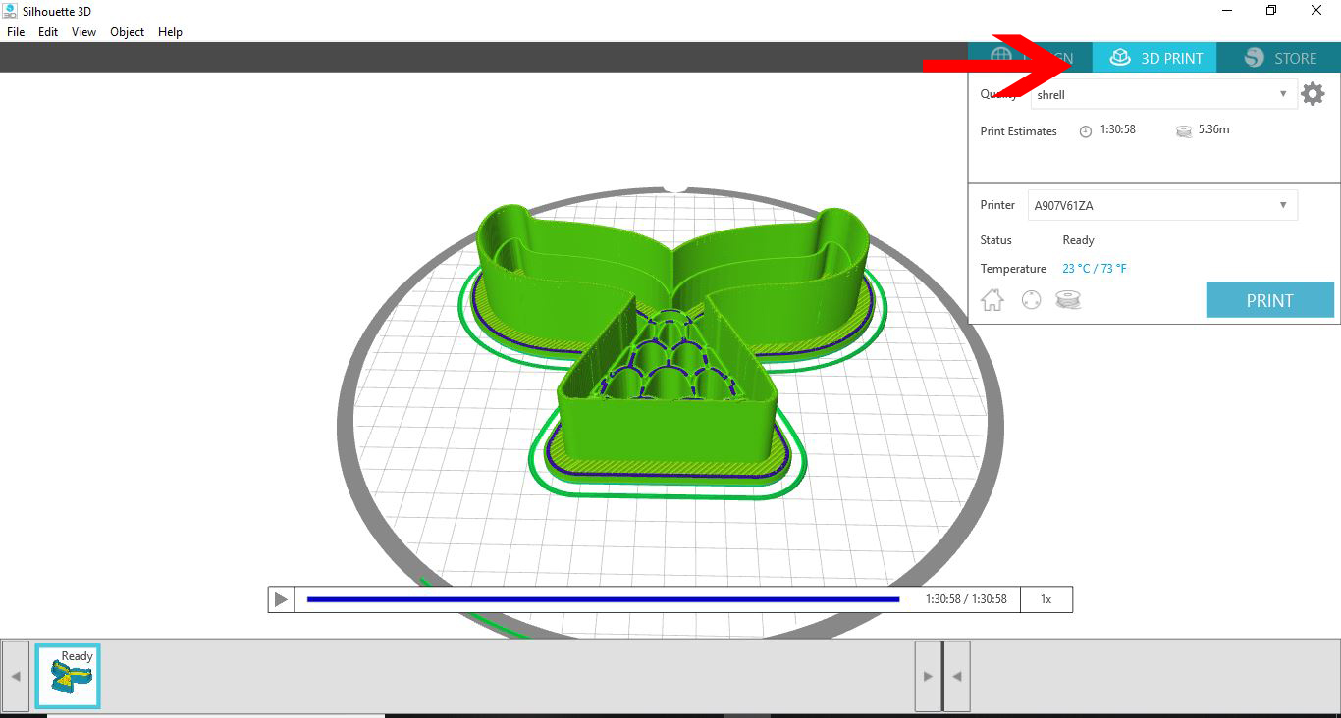Click the 3D PRINT tab's printer icon
Viewport: 1341px width, 718px height.
pyautogui.click(x=1120, y=58)
